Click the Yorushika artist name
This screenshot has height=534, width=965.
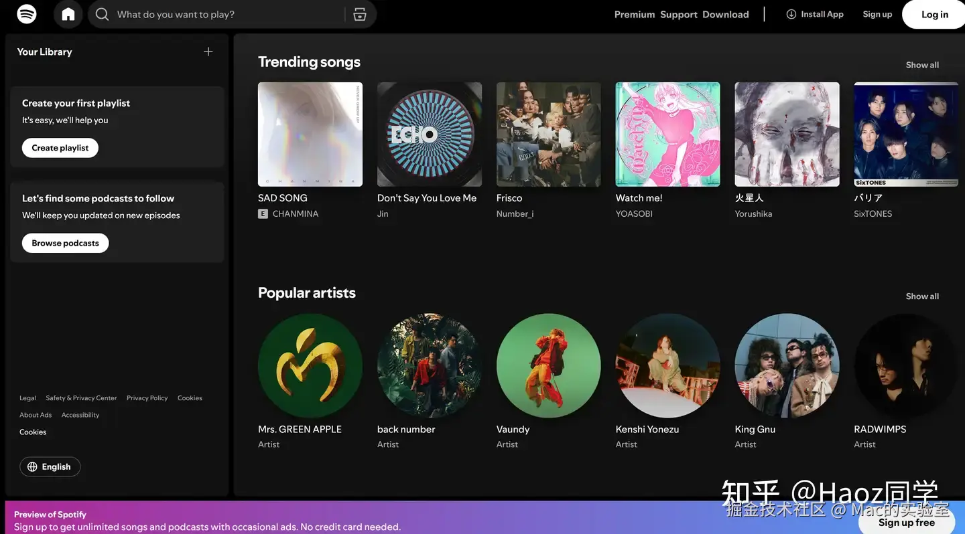[753, 214]
